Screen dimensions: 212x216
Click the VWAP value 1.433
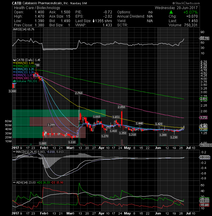pyautogui.click(x=108, y=25)
